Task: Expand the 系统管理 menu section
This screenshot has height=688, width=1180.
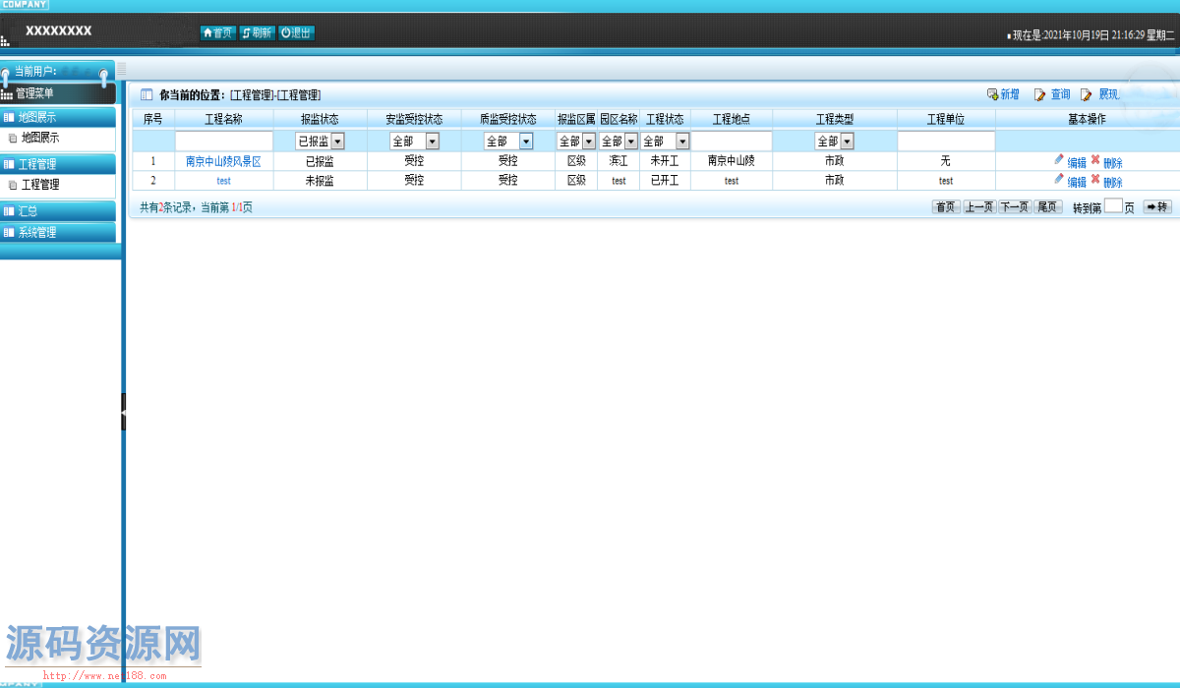Action: [x=58, y=233]
